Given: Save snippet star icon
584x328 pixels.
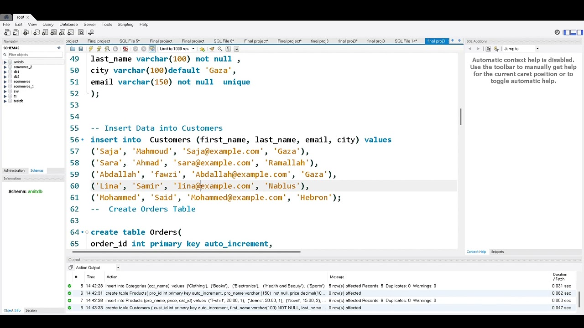Looking at the screenshot, I should point(202,49).
